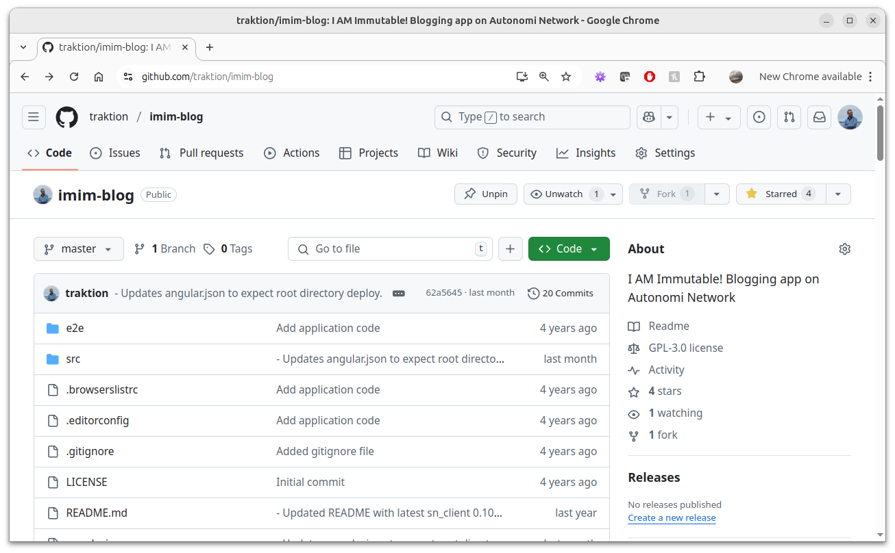Click the GitHub Octocat logo
Image resolution: width=895 pixels, height=553 pixels.
(67, 117)
